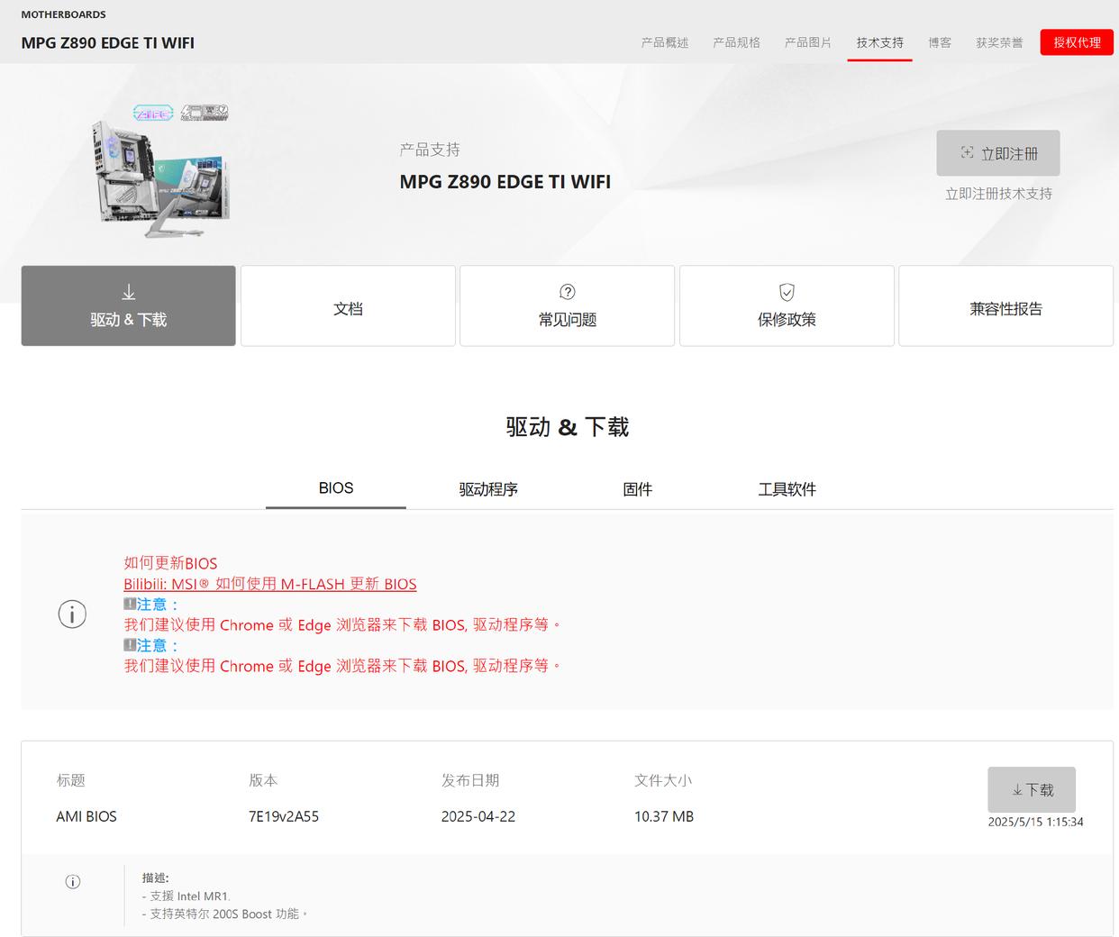Click the MOTHERBOARDS breadcrumb label
This screenshot has width=1119, height=937.
coord(63,14)
